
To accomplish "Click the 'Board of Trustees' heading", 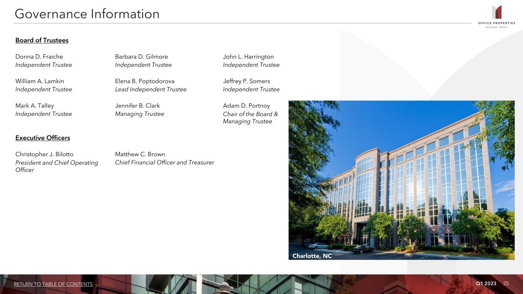I will pos(42,40).
